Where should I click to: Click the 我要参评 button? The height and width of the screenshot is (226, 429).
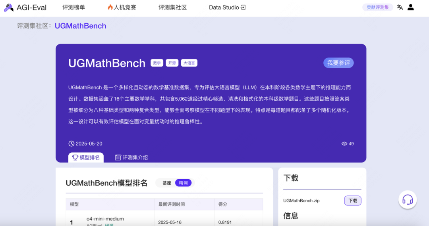click(338, 63)
